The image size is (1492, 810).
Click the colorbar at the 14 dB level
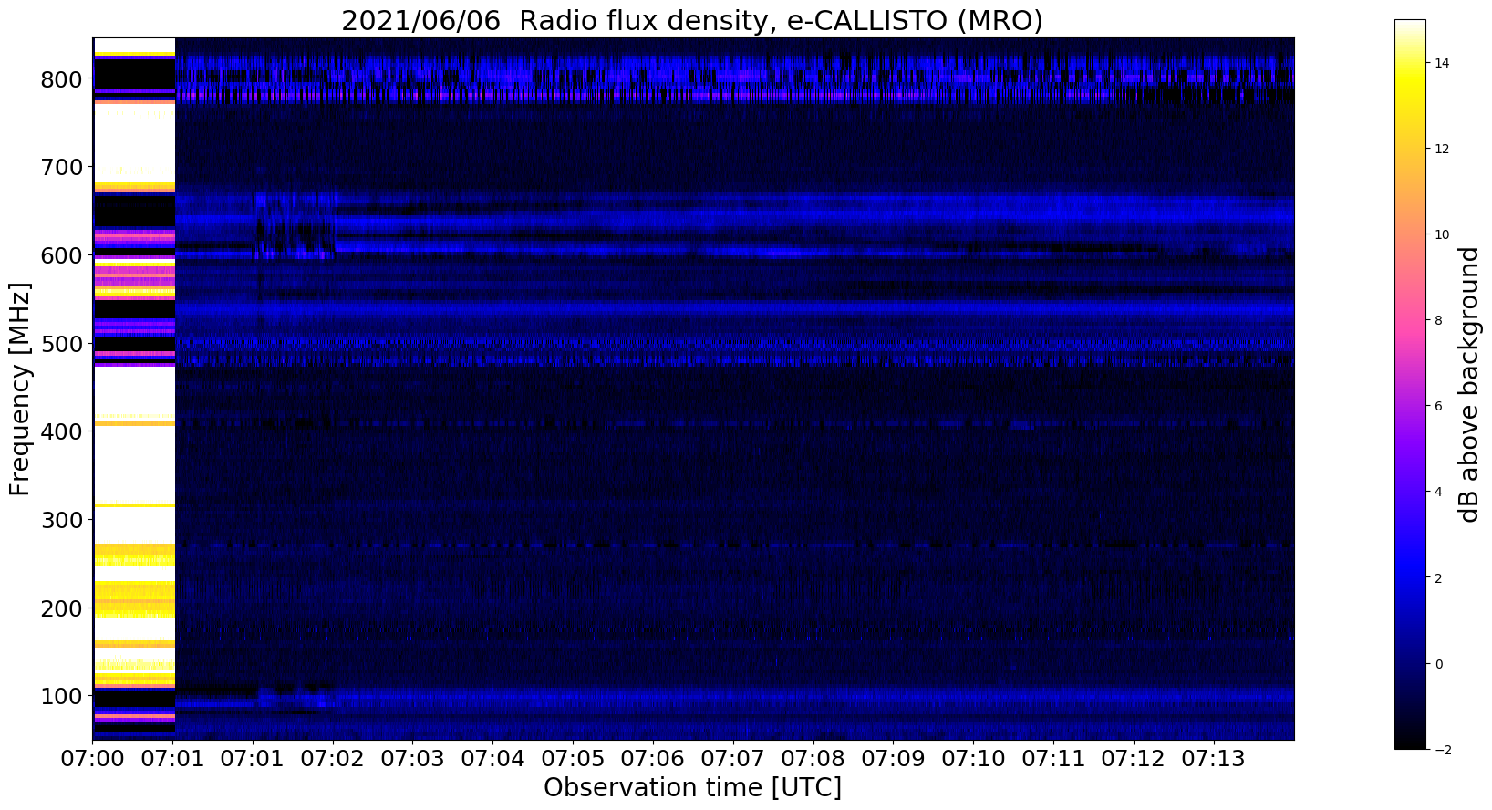[x=1410, y=63]
